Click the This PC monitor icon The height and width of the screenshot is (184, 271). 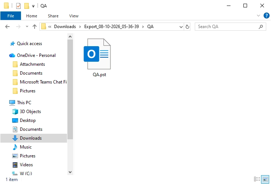pyautogui.click(x=12, y=103)
